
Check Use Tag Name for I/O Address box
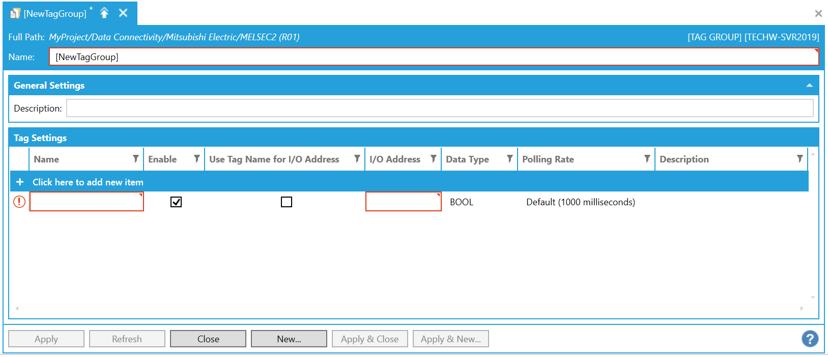pyautogui.click(x=287, y=202)
